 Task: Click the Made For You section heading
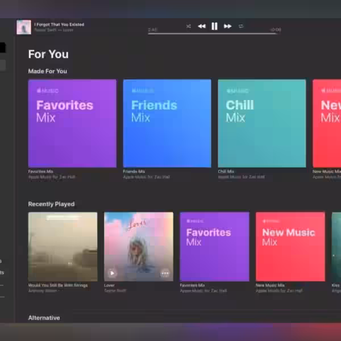point(48,71)
